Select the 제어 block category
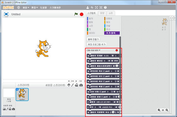The image size is (177, 117). [x=107, y=22]
